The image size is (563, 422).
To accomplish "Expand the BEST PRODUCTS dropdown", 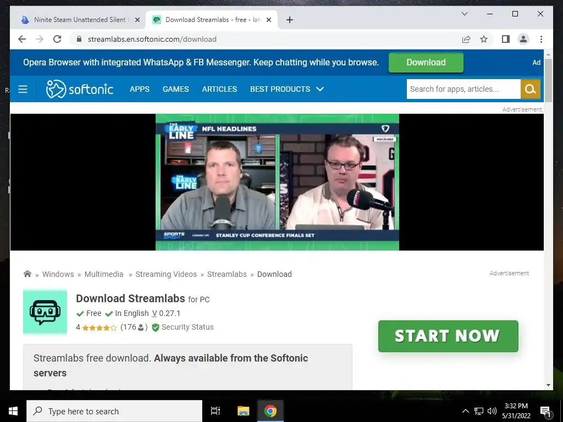I will point(287,89).
